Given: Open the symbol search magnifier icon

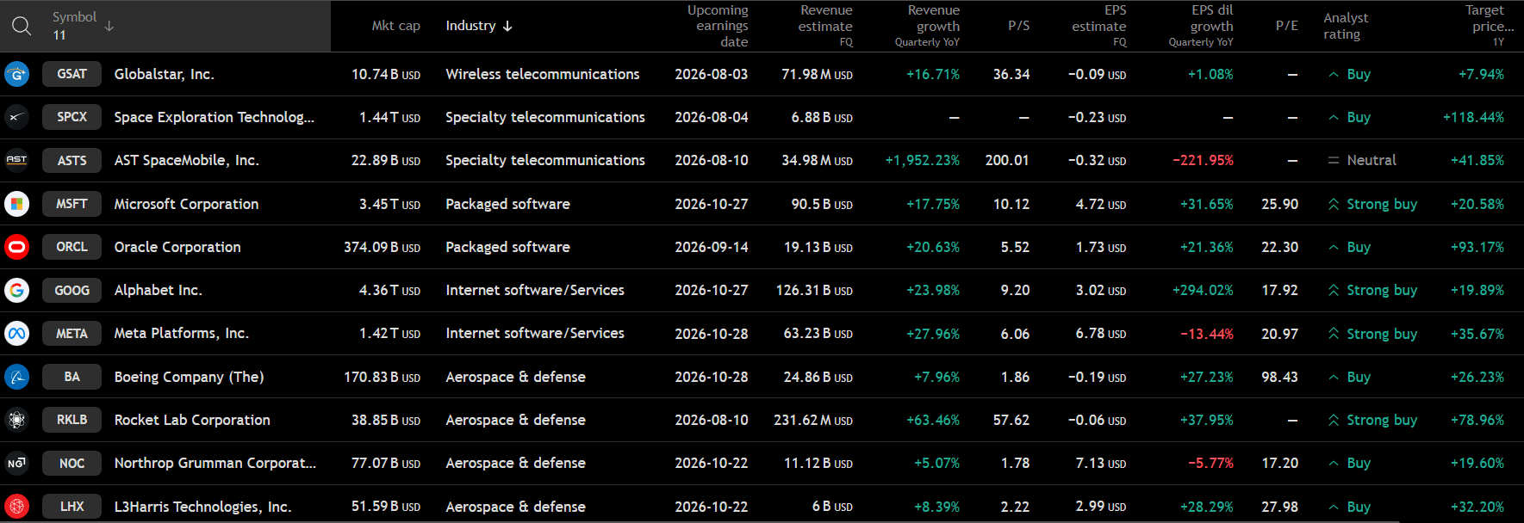Looking at the screenshot, I should click(22, 26).
